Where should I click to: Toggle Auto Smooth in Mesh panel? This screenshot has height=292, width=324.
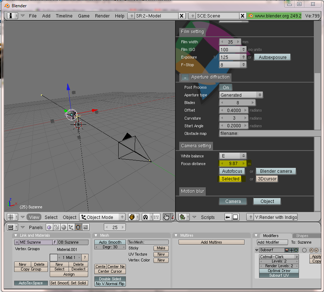click(110, 242)
